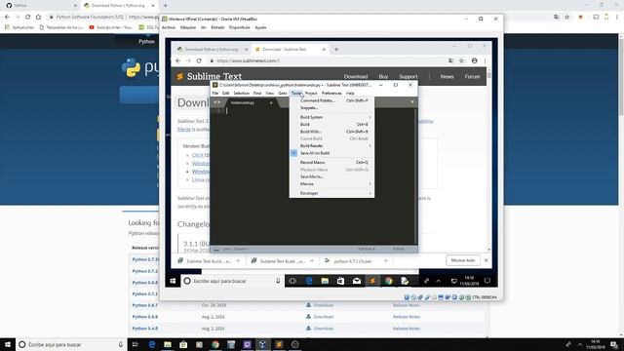624x351 pixels.
Task: Expand Build Results submenu
Action: pyautogui.click(x=331, y=145)
